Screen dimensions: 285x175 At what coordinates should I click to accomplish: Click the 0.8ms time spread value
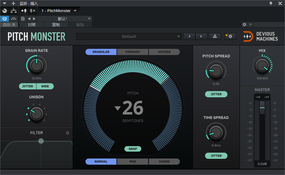216,145
